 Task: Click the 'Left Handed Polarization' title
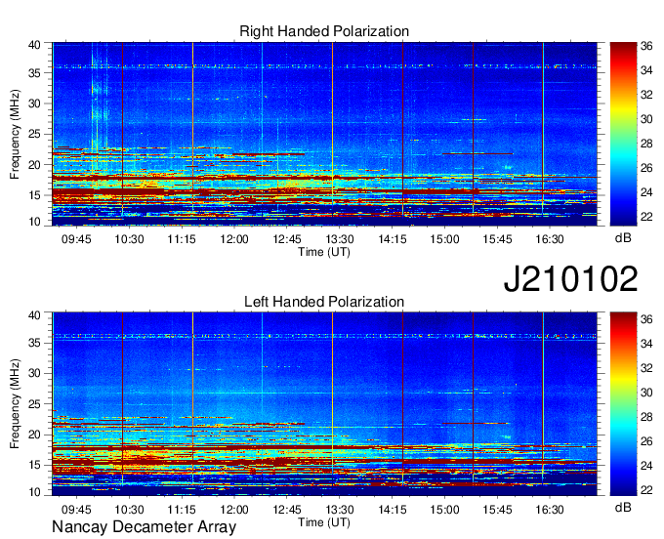(x=324, y=302)
